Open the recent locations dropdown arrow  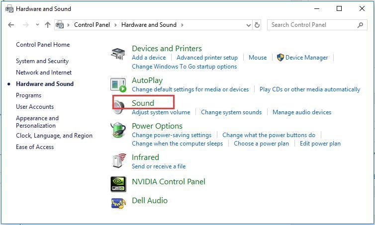click(x=37, y=25)
